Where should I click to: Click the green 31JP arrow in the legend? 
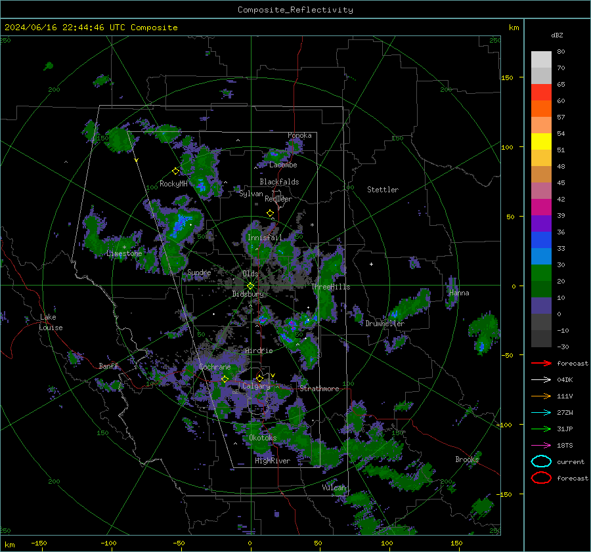point(541,429)
